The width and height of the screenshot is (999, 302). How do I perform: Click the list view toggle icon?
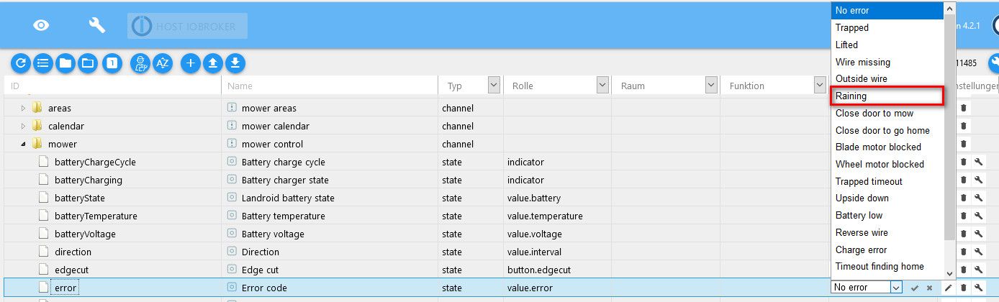43,63
